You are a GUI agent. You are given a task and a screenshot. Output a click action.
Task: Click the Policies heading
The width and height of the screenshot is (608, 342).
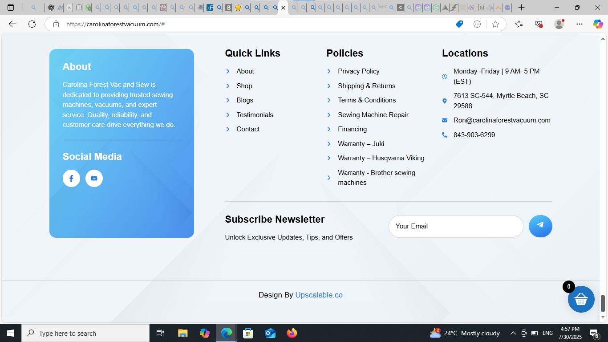(345, 53)
